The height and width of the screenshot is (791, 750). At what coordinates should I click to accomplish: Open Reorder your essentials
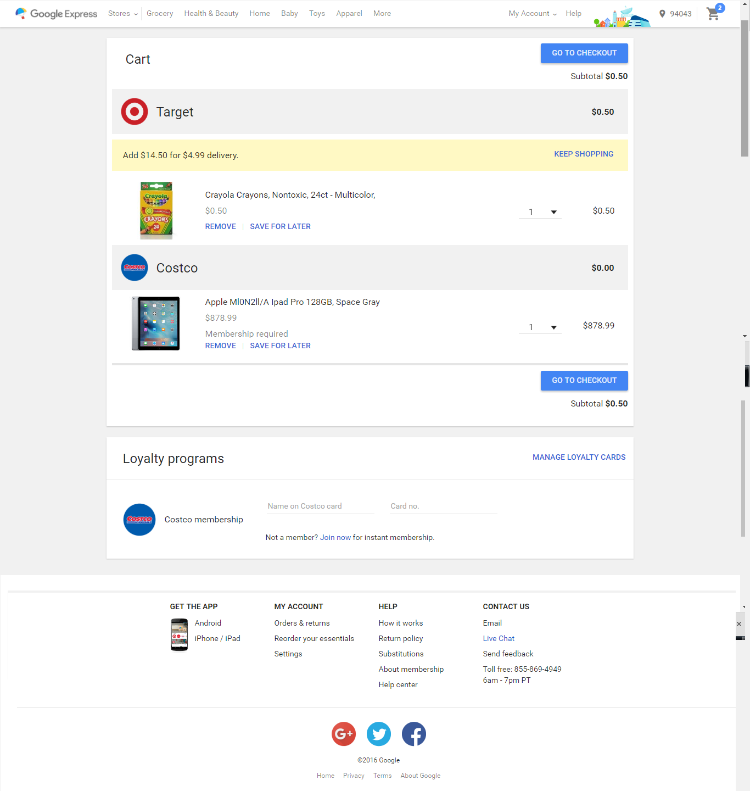click(x=314, y=638)
